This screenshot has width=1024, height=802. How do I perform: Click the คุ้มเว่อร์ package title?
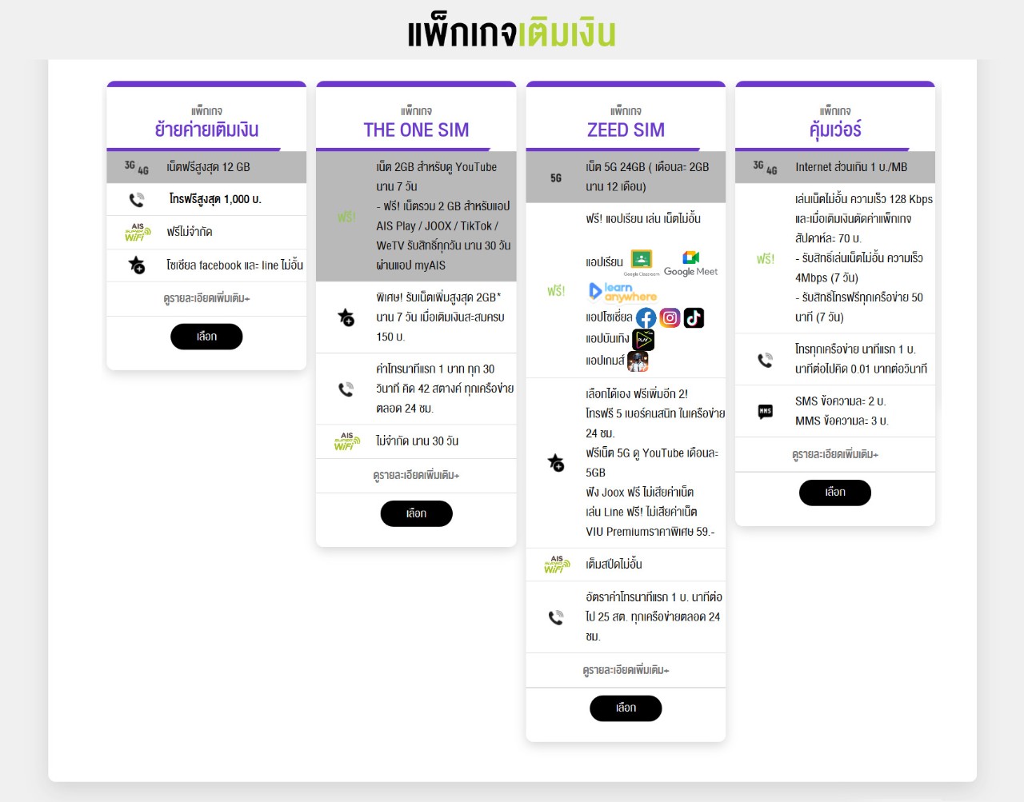(x=835, y=130)
